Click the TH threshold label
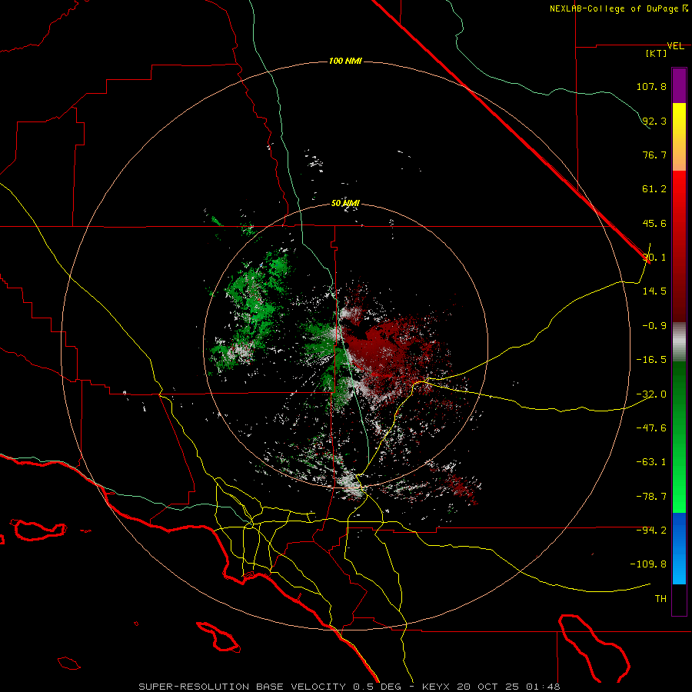 click(660, 599)
